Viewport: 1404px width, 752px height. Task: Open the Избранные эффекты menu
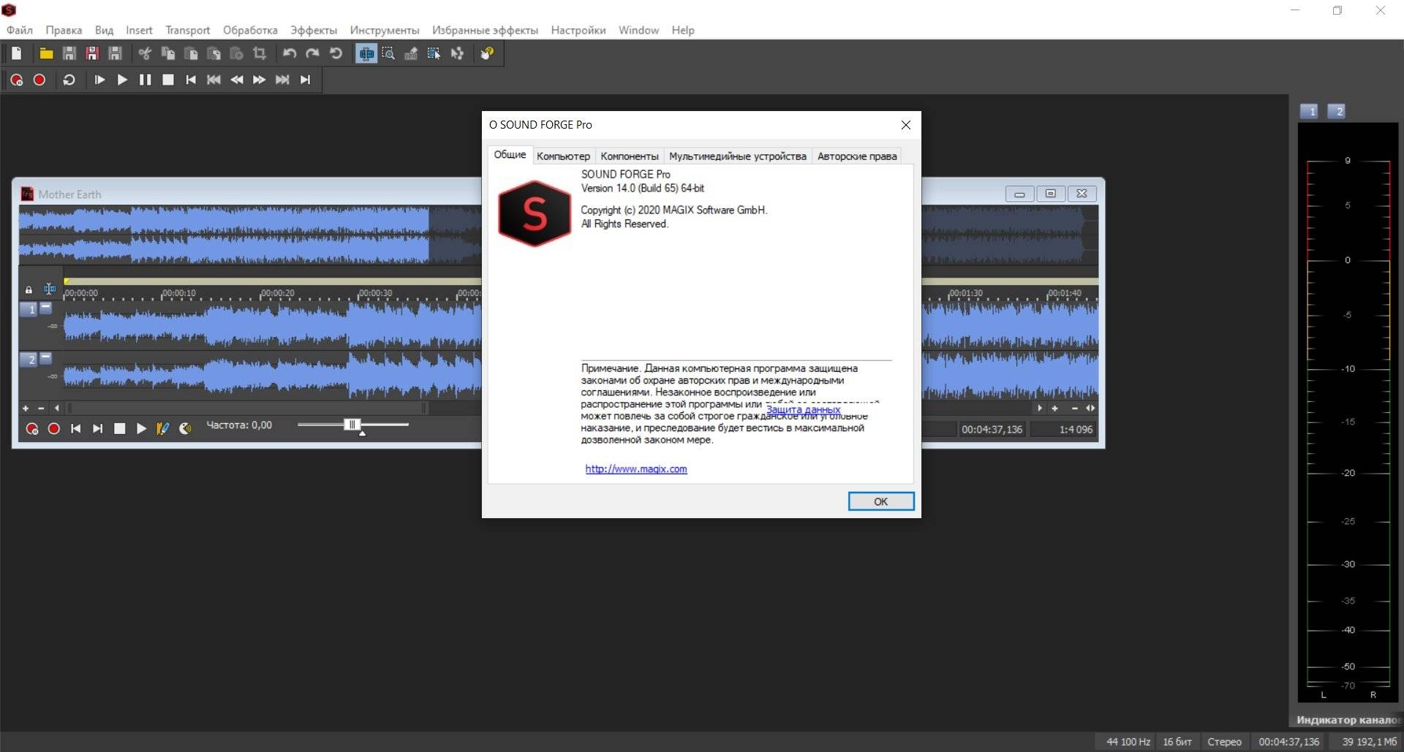coord(485,30)
